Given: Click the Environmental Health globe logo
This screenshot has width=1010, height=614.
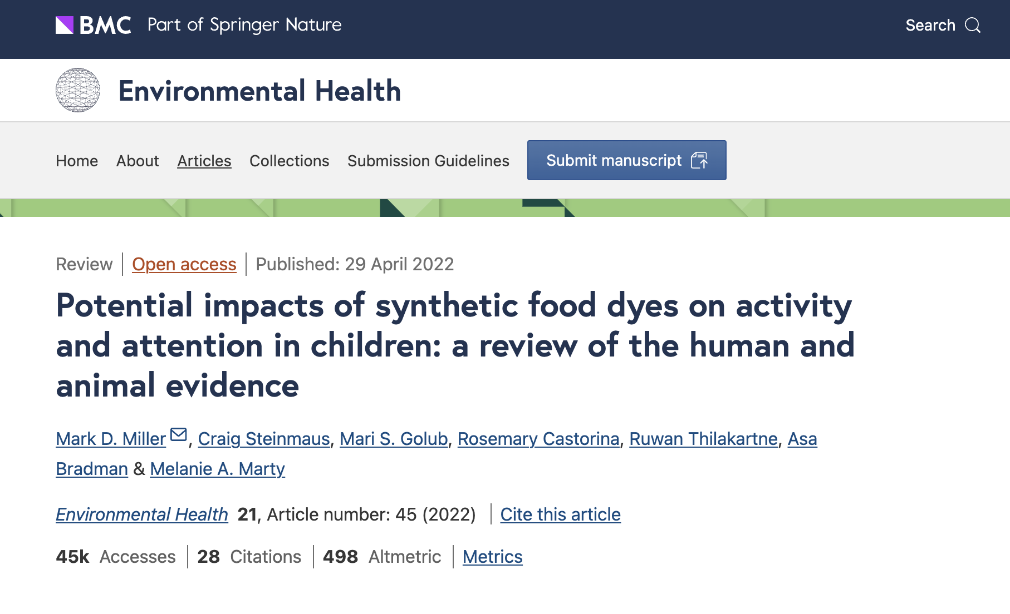Looking at the screenshot, I should point(78,90).
